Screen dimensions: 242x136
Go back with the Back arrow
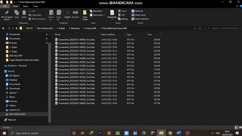point(3,28)
